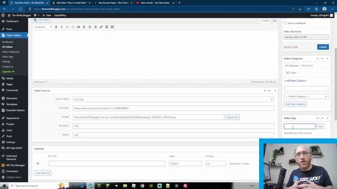Focus the Video Tags input field
Image resolution: width=337 pixels, height=189 pixels.
[300, 127]
